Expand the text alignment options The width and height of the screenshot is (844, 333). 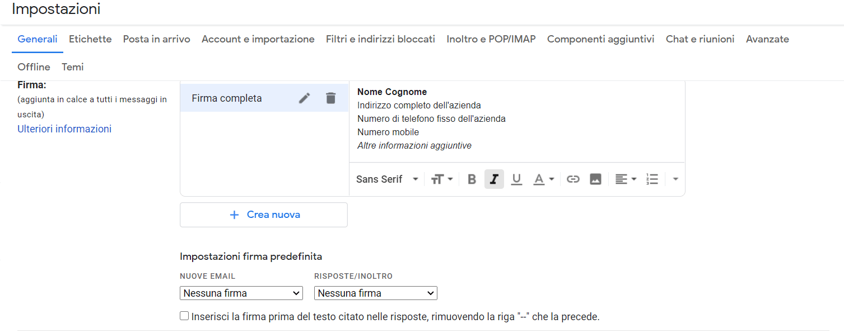tap(626, 179)
